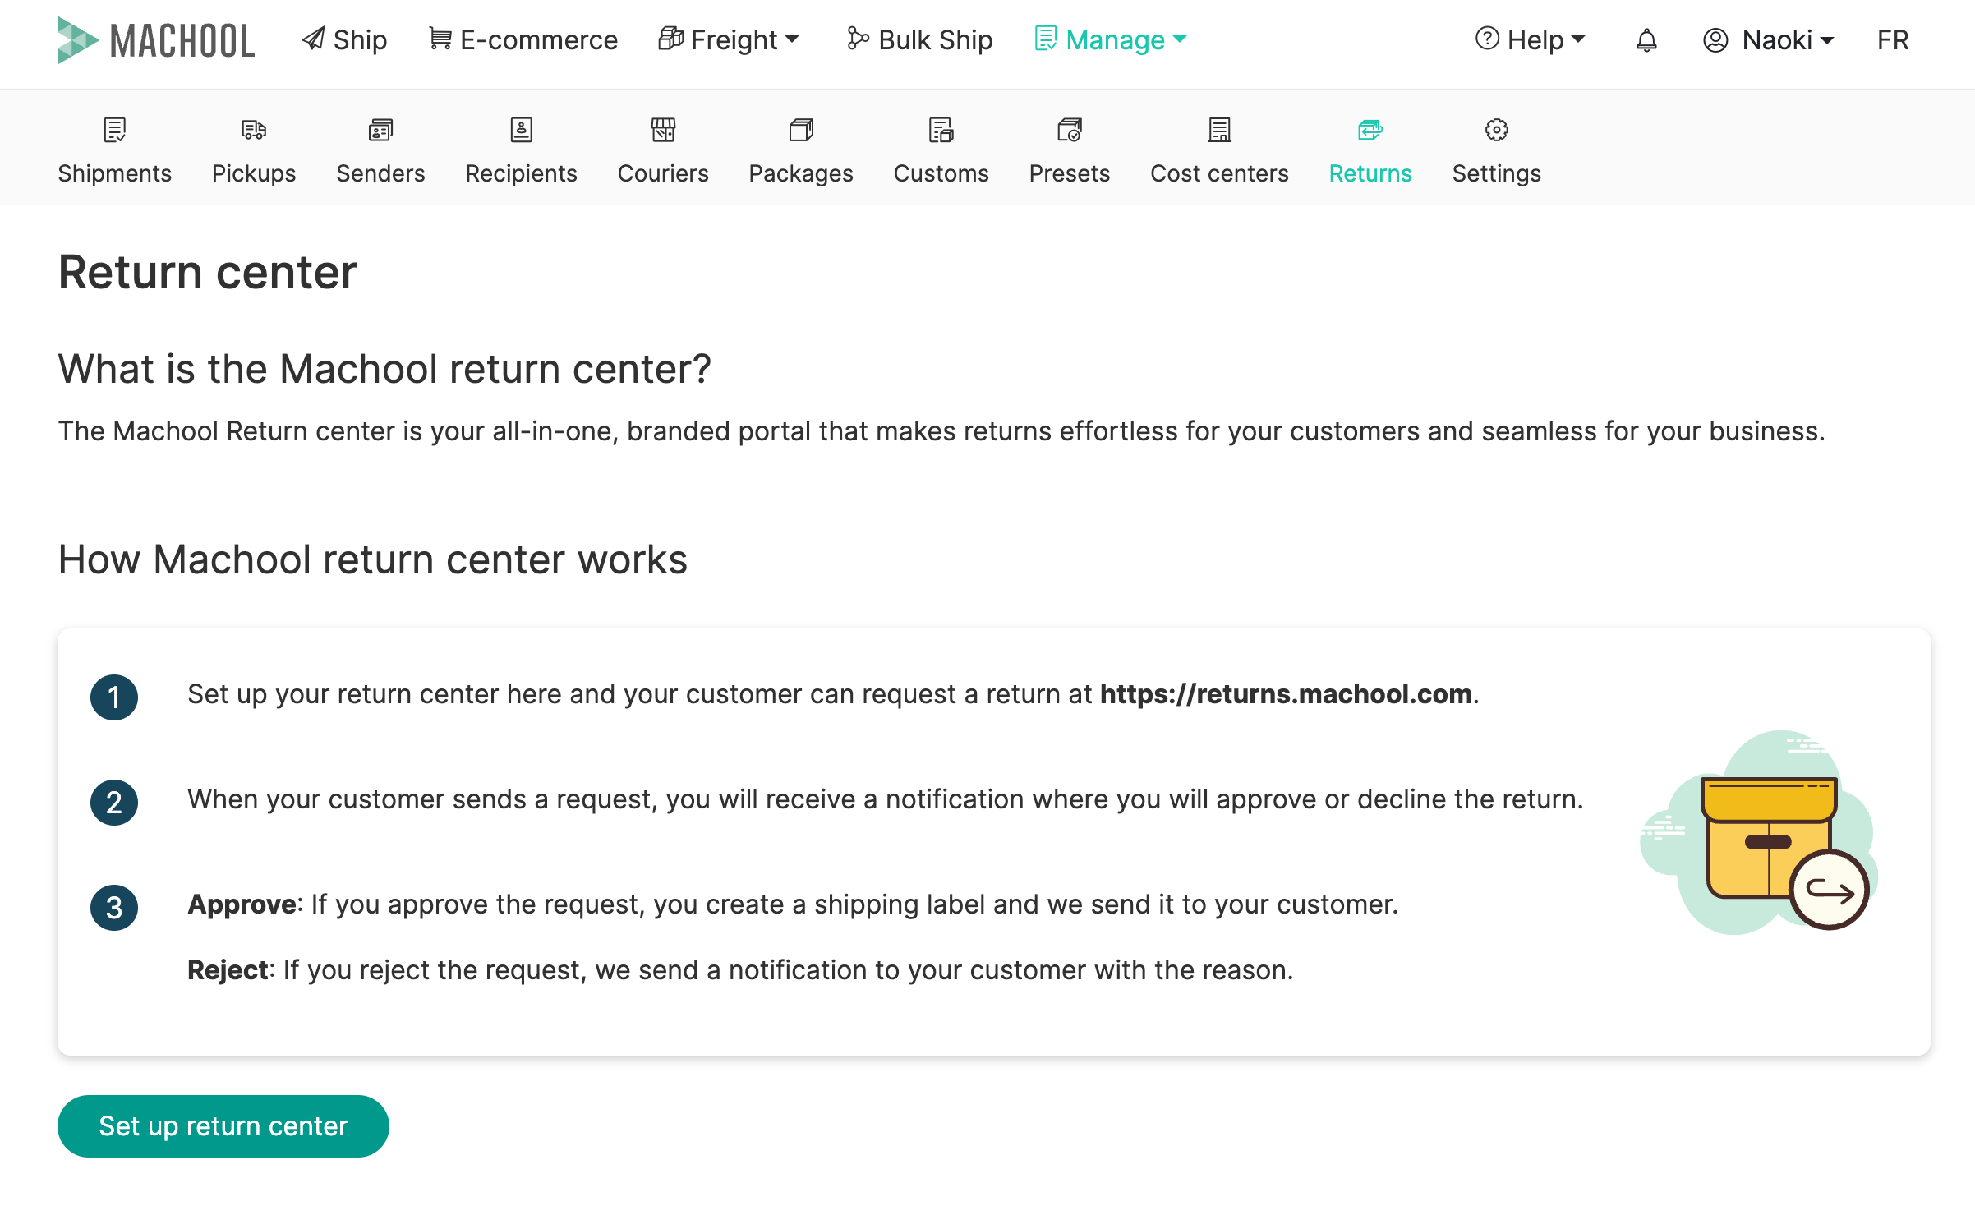1975x1206 pixels.
Task: Click the Couriers storefront icon
Action: [663, 130]
